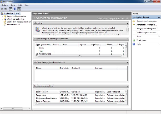Expand the Waarschuwing row plus sign
Viewport: 161px width, 114px height.
click(37, 54)
